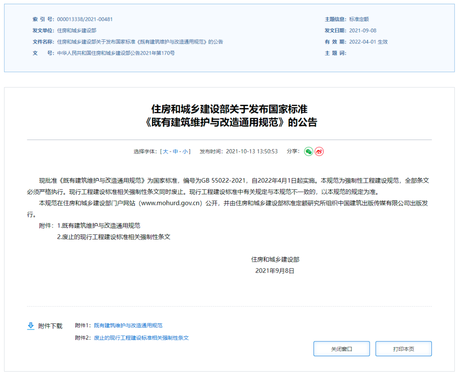Select index number 000013338/2021-00481
The image size is (460, 375).
point(85,19)
